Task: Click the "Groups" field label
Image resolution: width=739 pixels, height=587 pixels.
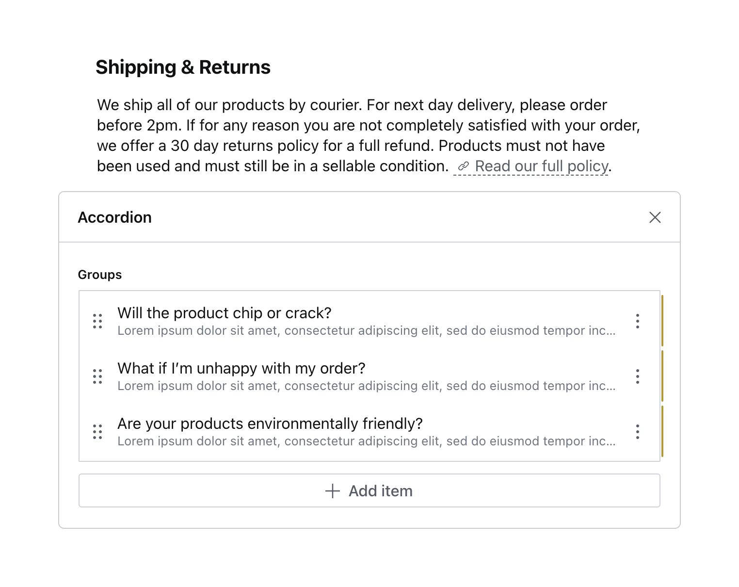Action: 99,275
